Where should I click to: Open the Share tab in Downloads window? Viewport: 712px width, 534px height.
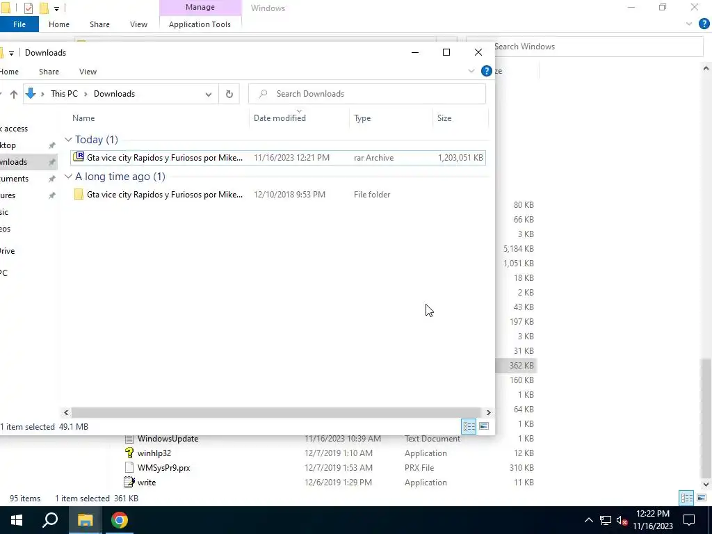point(49,72)
